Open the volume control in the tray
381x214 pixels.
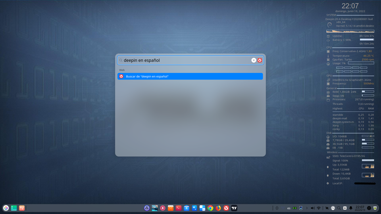pyautogui.click(x=313, y=208)
